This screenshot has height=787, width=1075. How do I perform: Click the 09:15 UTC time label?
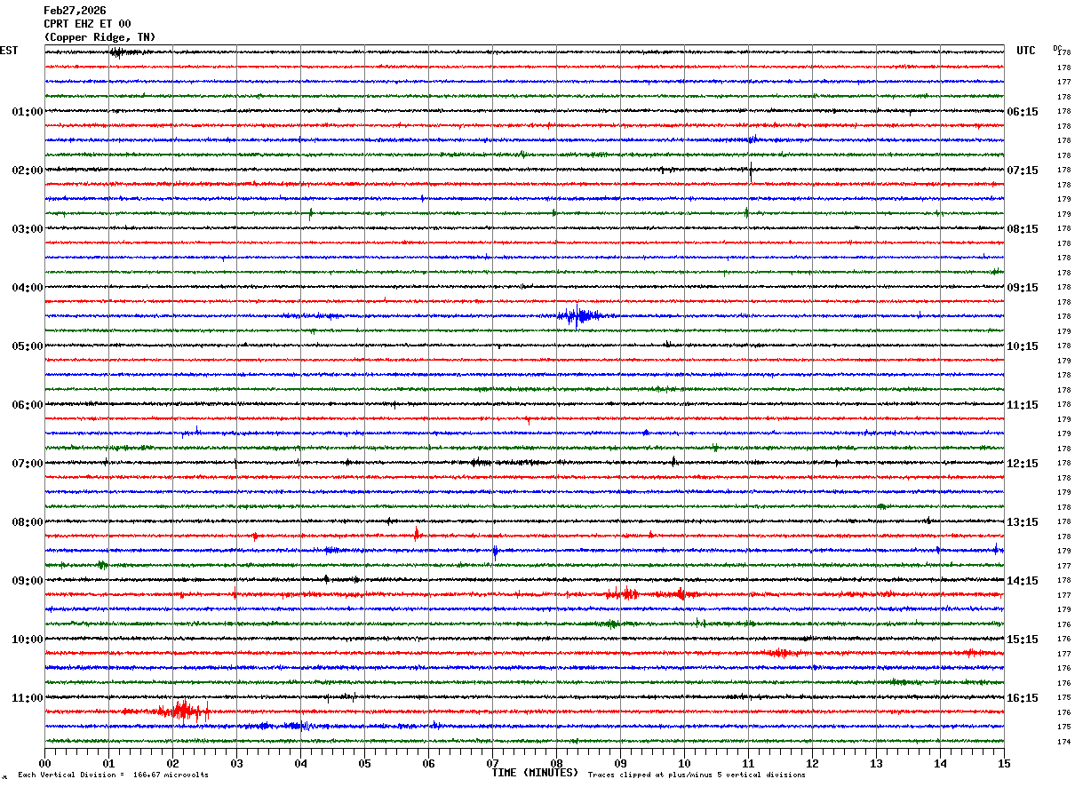pyautogui.click(x=1023, y=288)
